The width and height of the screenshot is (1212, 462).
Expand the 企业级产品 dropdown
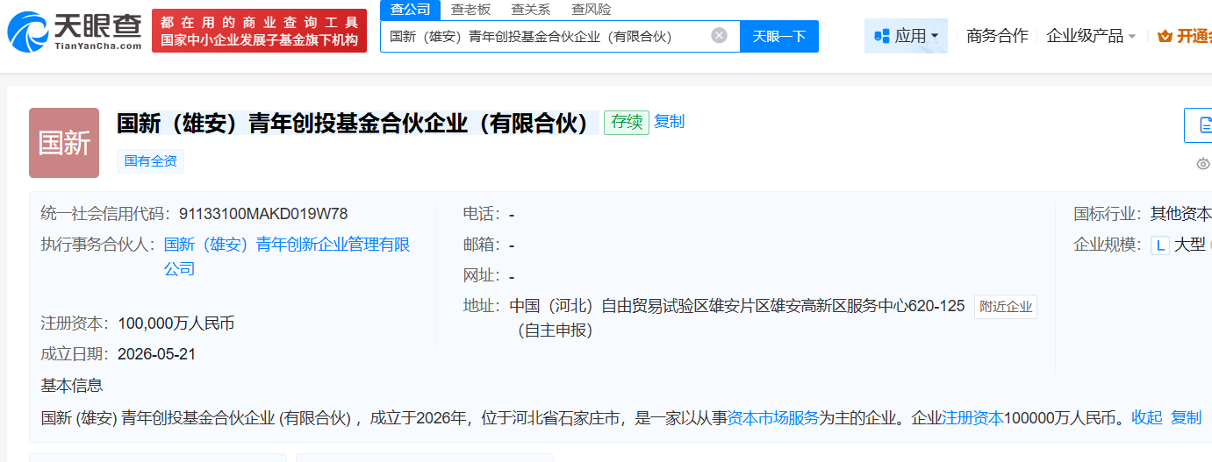1091,36
